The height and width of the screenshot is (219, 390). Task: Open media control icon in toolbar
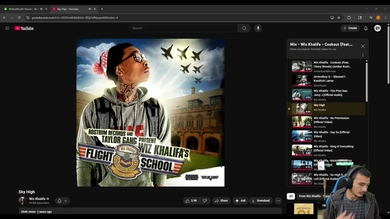(371, 18)
